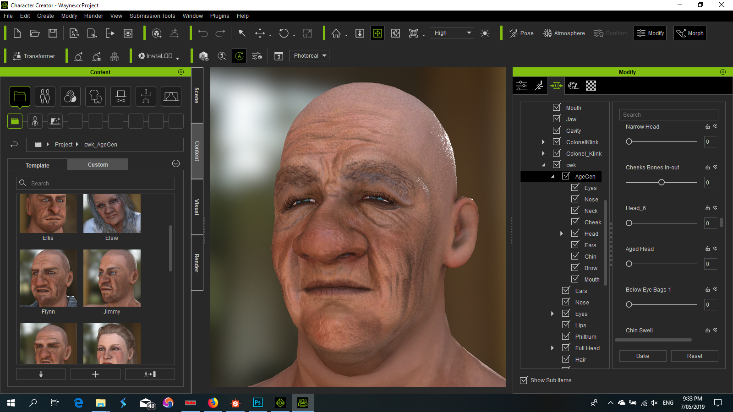This screenshot has width=733, height=412.
Task: Click the Aged Head slider handle
Action: click(x=629, y=264)
